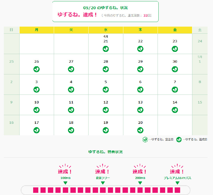This screenshot has width=213, height=195.
Task: Click the achievement badge on May 20
Action: coord(140,130)
